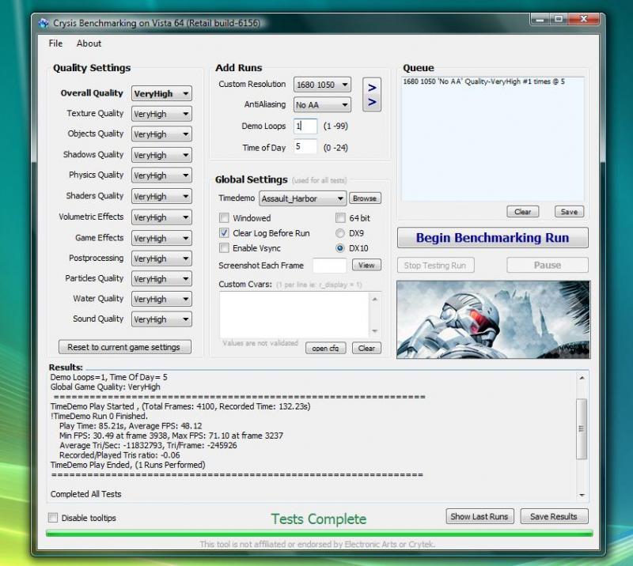Click the Time of Day field
Image resolution: width=633 pixels, height=566 pixels.
point(305,146)
